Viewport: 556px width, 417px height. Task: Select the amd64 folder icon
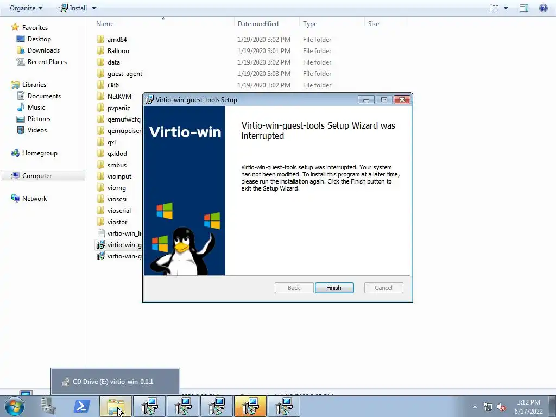tap(100, 39)
